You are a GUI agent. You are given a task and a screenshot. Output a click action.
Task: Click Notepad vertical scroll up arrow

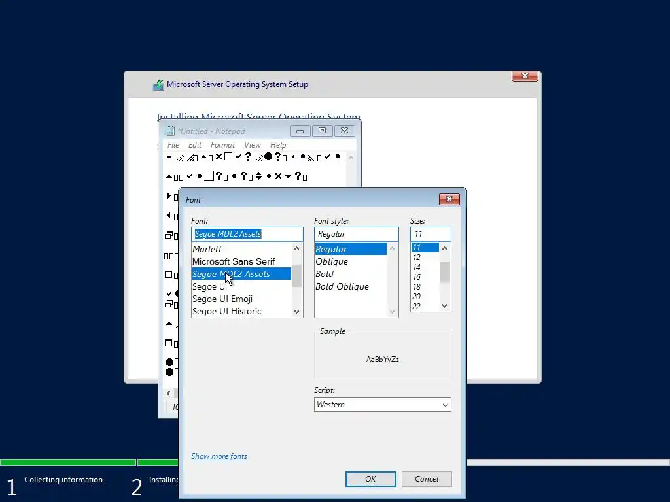click(x=351, y=158)
